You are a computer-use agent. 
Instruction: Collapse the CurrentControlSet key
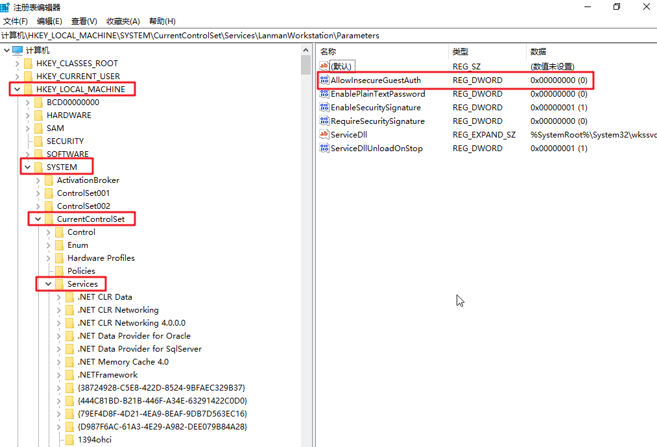pos(38,219)
